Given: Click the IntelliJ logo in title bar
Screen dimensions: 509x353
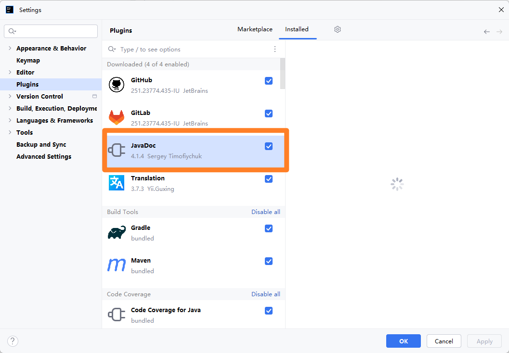Looking at the screenshot, I should (10, 10).
